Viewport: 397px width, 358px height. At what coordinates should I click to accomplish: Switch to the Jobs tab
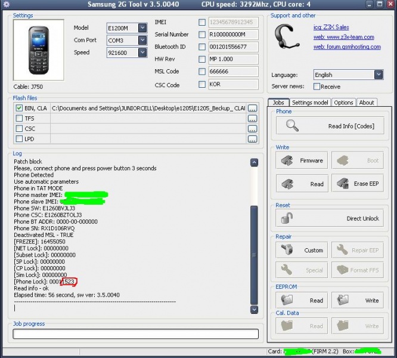point(278,103)
